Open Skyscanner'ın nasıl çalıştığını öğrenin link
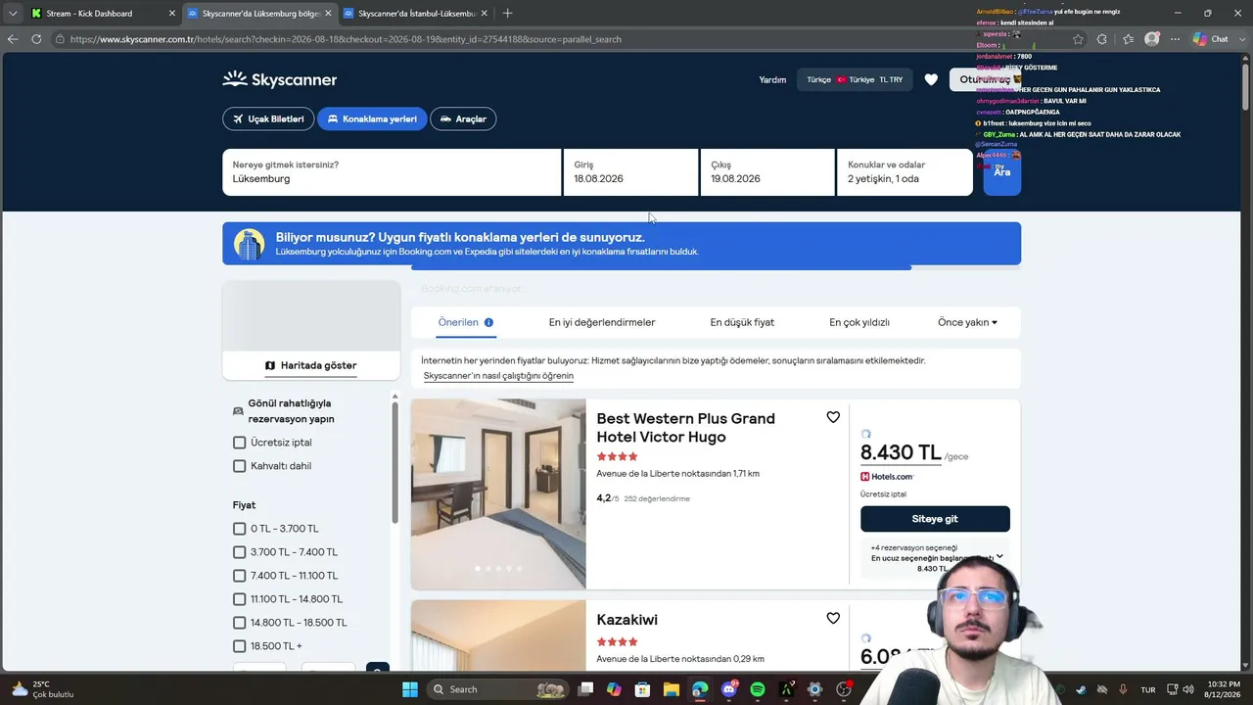 tap(498, 376)
